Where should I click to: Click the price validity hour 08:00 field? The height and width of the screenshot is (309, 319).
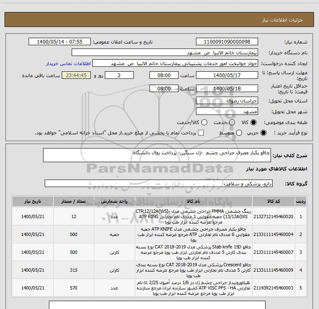pos(164,88)
